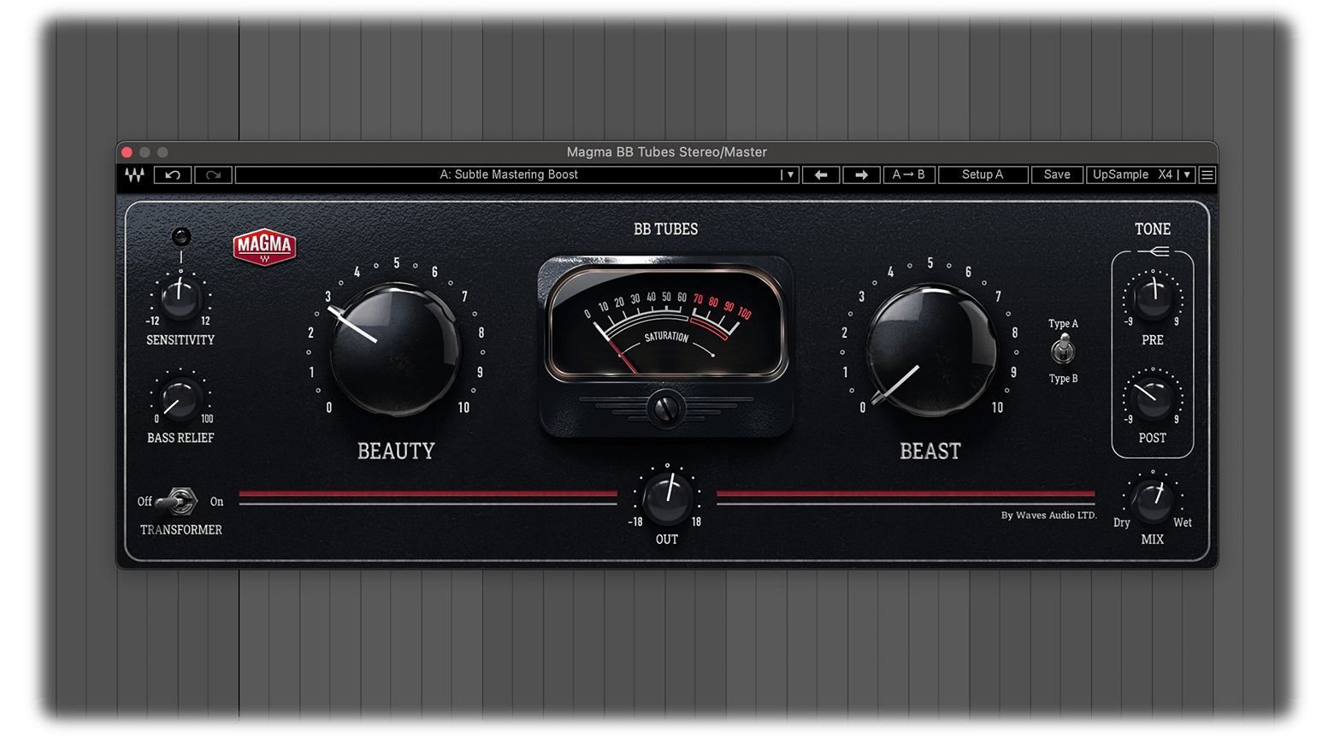Click the sensitivity LED indicator

click(x=181, y=236)
